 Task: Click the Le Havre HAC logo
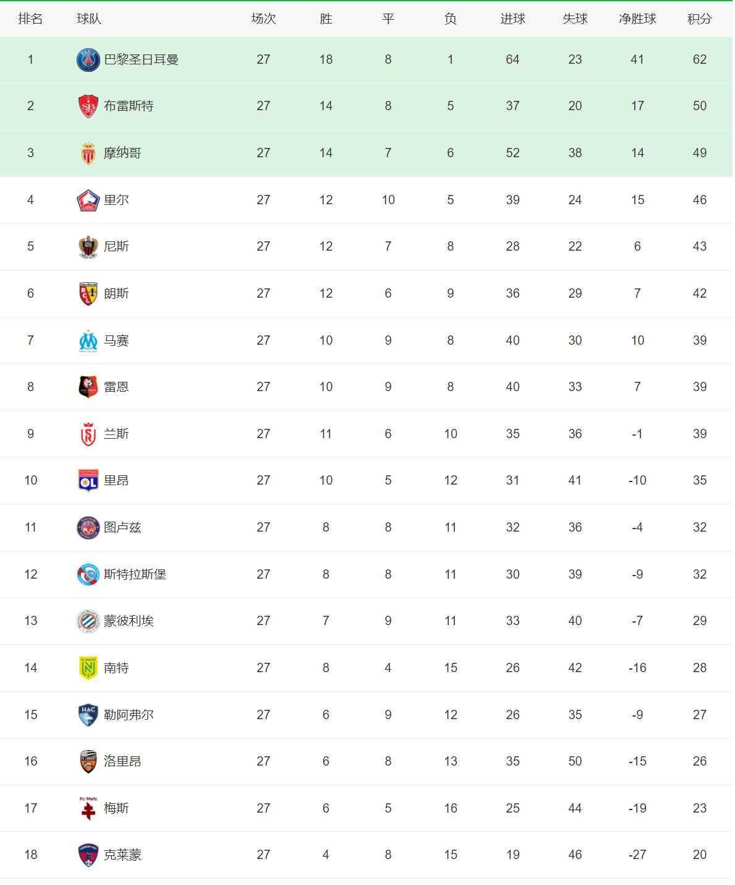88,715
